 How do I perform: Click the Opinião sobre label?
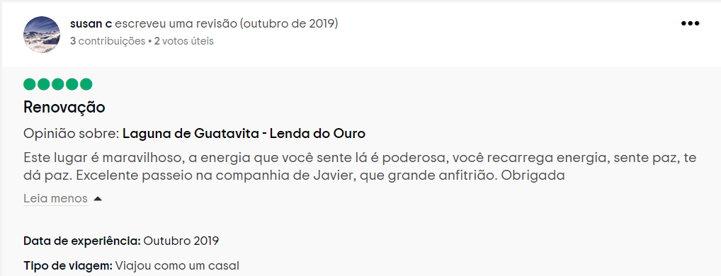tap(72, 134)
